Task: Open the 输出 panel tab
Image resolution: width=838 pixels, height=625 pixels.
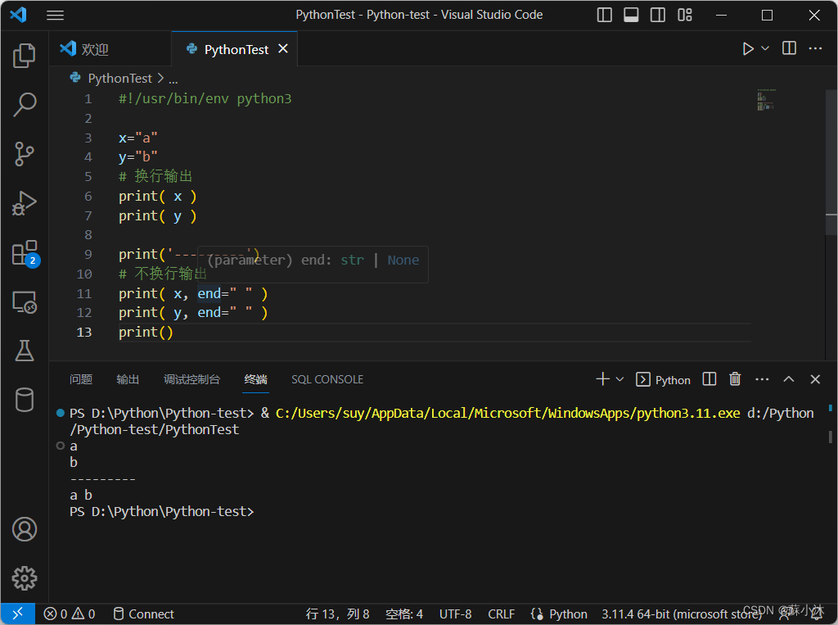Action: (x=128, y=379)
